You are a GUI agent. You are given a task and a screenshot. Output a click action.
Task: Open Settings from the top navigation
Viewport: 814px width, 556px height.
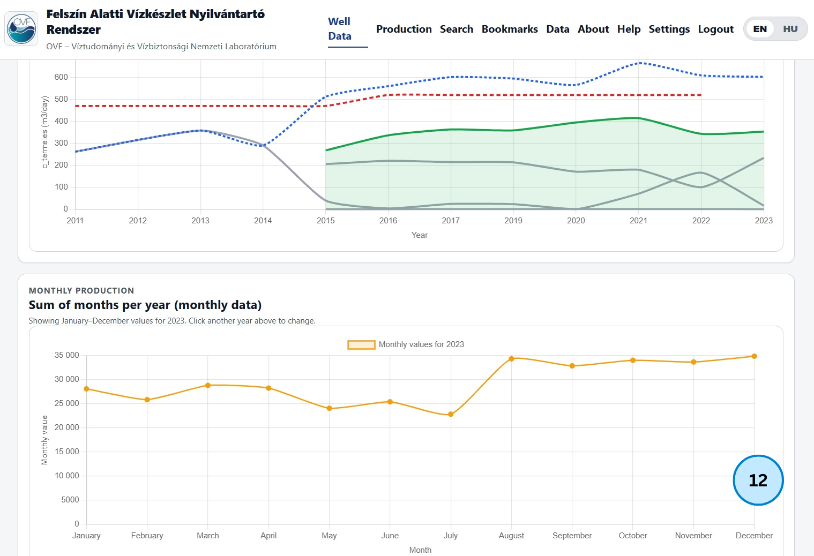tap(669, 29)
